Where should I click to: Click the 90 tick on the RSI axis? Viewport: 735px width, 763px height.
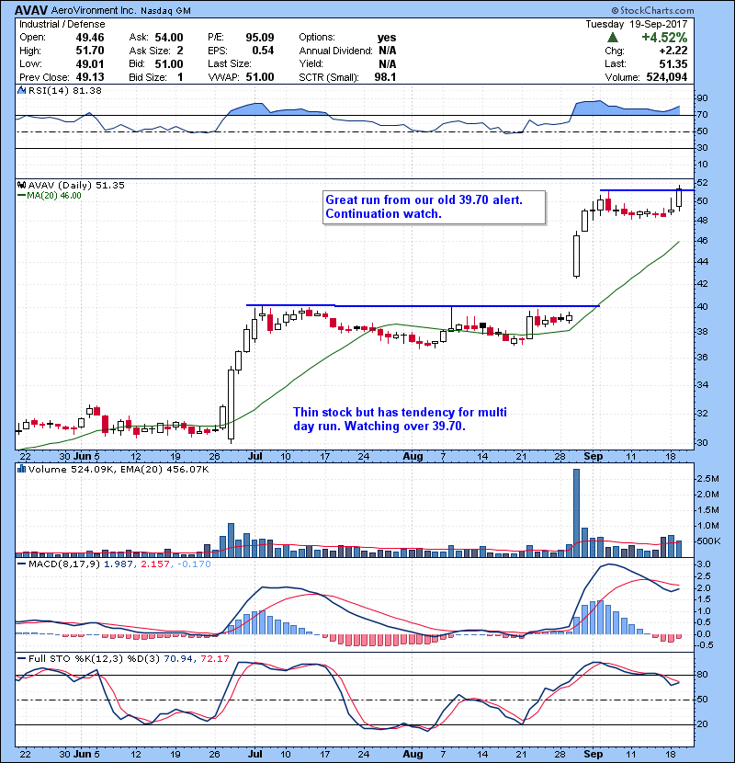703,98
